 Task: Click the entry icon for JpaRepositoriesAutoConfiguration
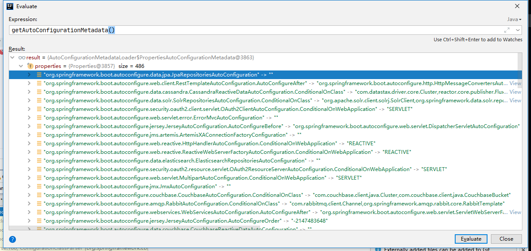pos(39,75)
